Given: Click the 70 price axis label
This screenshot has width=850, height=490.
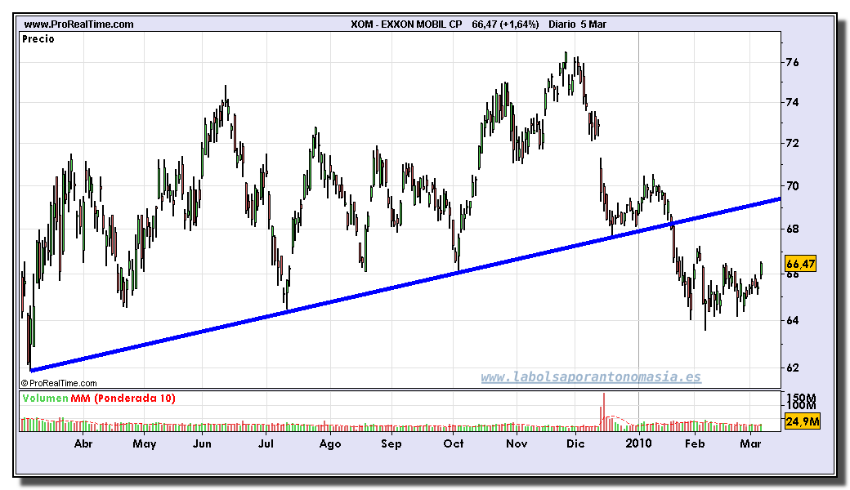Looking at the screenshot, I should pyautogui.click(x=792, y=186).
